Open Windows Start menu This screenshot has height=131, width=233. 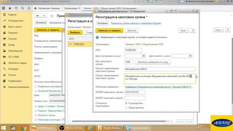click(4, 128)
